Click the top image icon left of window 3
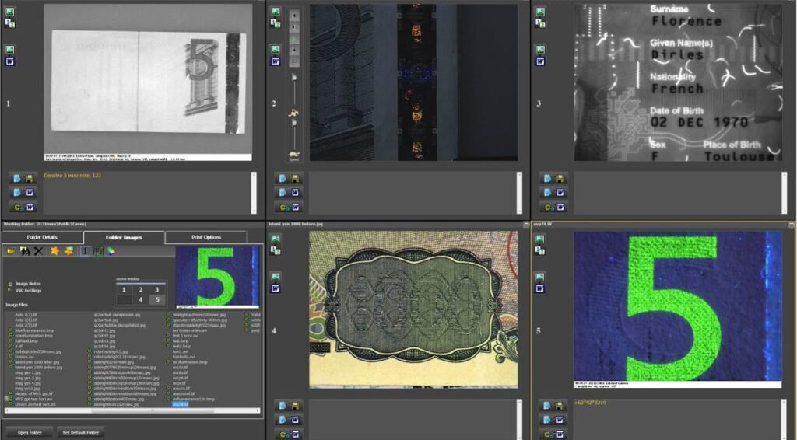The height and width of the screenshot is (440, 797). coord(540,12)
